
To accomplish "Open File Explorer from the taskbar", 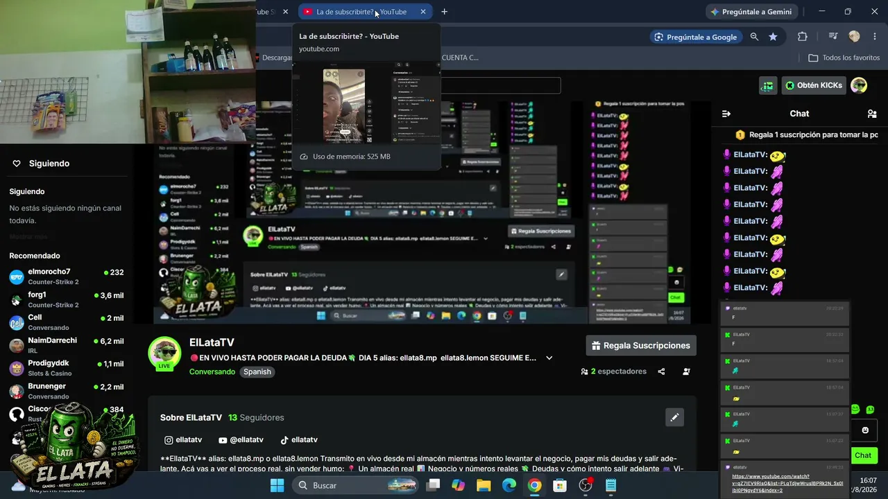I will [484, 485].
